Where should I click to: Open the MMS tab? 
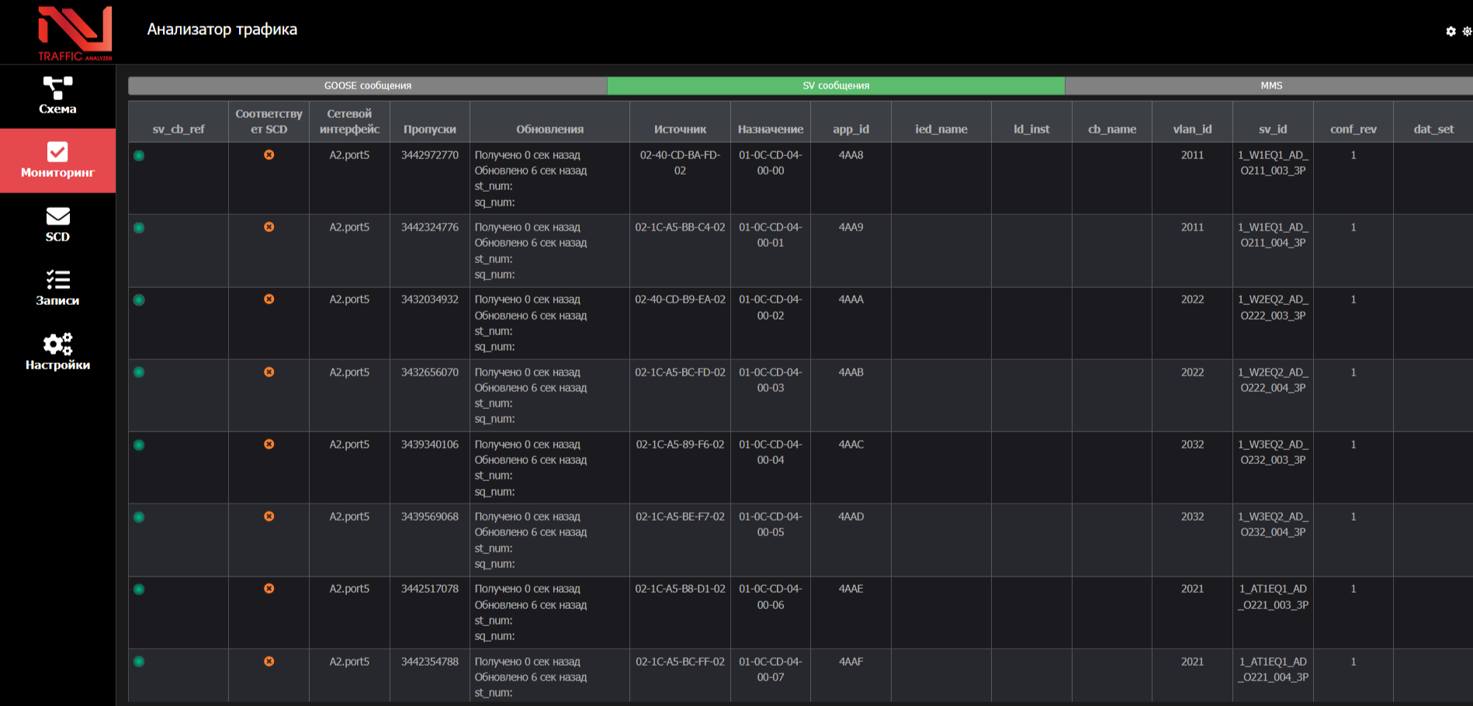pos(1270,85)
